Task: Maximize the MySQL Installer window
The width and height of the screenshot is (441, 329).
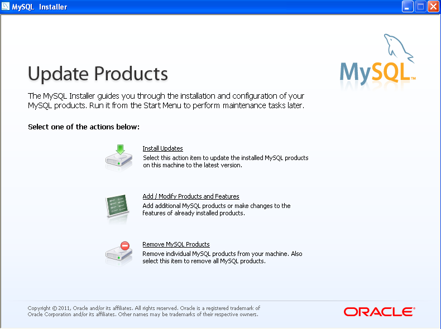Action: (420, 7)
